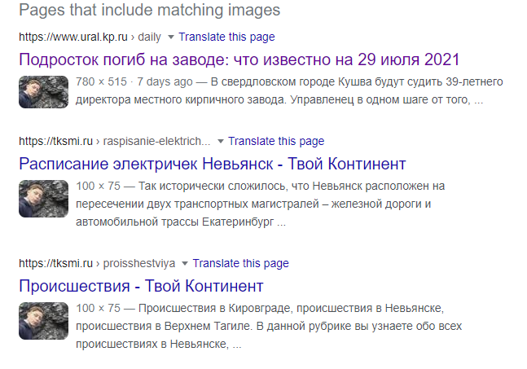Open the 'Подросток погиб на заводе' result title
The image size is (527, 369).
(x=239, y=59)
